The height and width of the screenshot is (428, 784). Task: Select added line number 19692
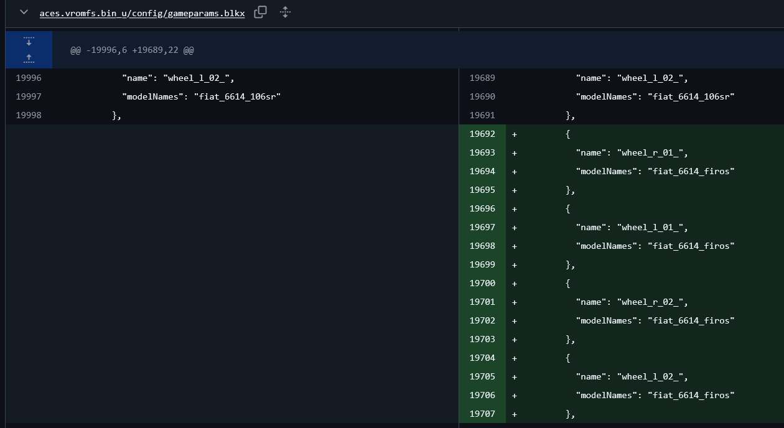point(482,134)
